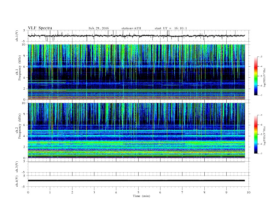
Task: Click the ch.2 spectrogram color bar
Action: coord(256,134)
